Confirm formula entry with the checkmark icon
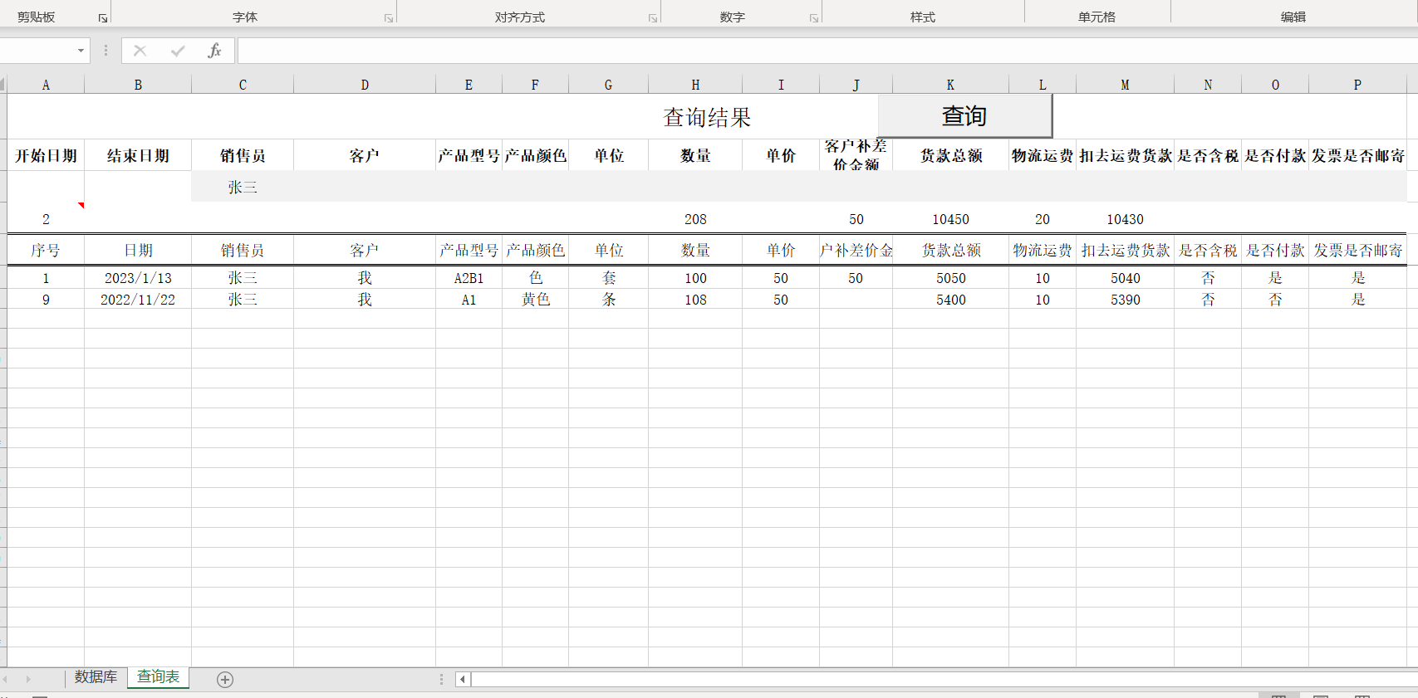This screenshot has height=698, width=1418. tap(177, 51)
